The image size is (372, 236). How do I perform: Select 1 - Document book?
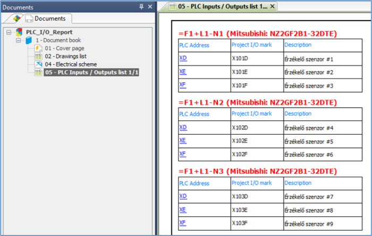[58, 40]
